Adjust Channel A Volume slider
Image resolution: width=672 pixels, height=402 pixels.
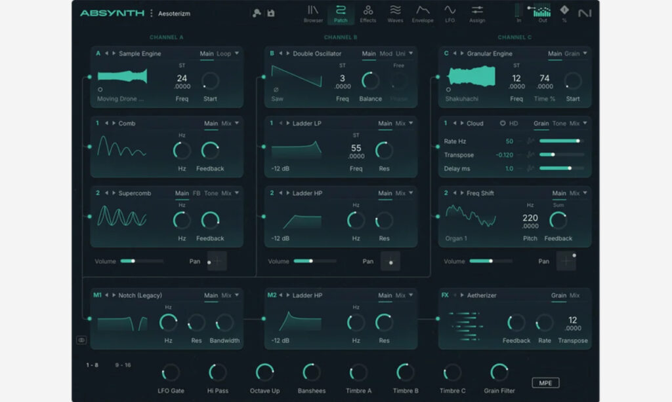(x=142, y=261)
